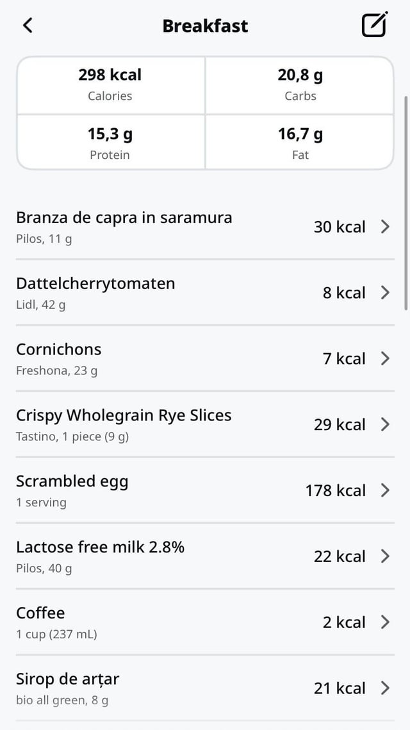This screenshot has height=730, width=410.
Task: Click the Coffee entry chevron
Action: click(385, 623)
